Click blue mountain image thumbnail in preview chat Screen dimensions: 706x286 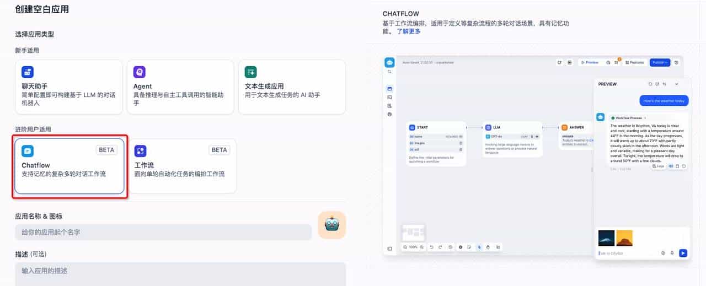point(606,238)
